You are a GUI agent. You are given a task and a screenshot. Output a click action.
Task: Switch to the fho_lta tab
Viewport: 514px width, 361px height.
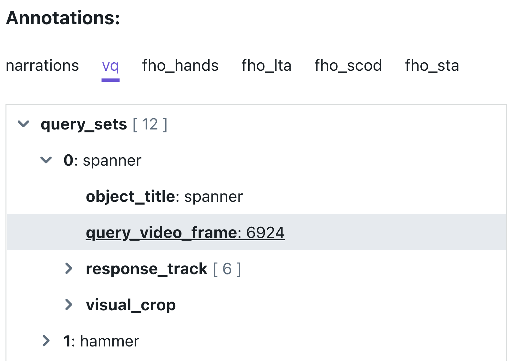coord(266,66)
